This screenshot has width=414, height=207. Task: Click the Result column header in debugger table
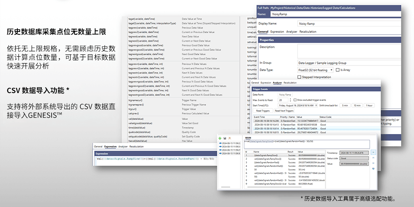(291, 152)
